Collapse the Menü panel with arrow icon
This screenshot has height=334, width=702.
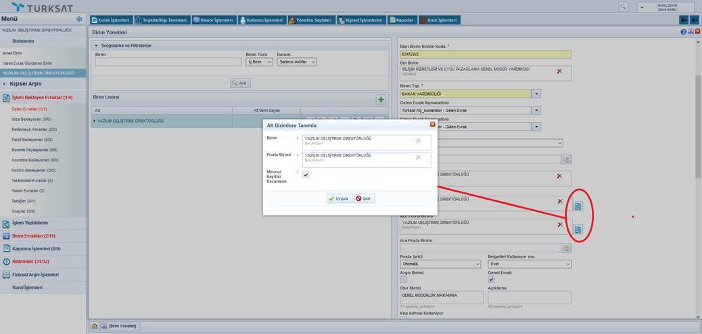(79, 20)
